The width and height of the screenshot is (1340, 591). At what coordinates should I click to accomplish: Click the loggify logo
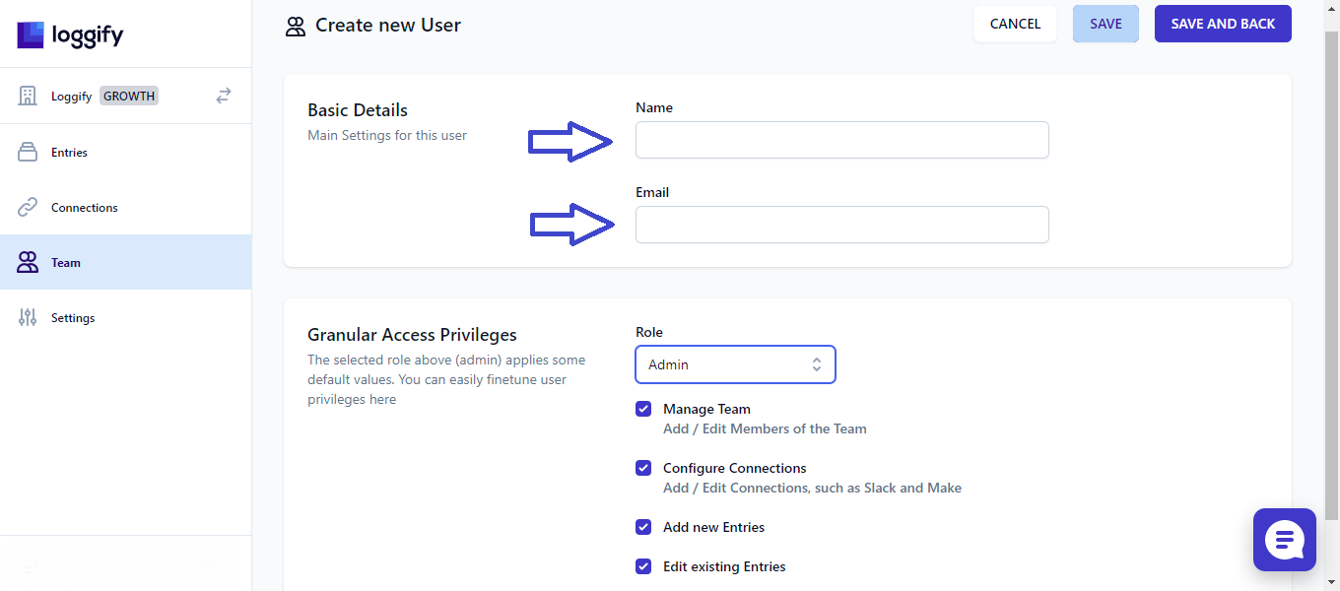click(x=71, y=34)
